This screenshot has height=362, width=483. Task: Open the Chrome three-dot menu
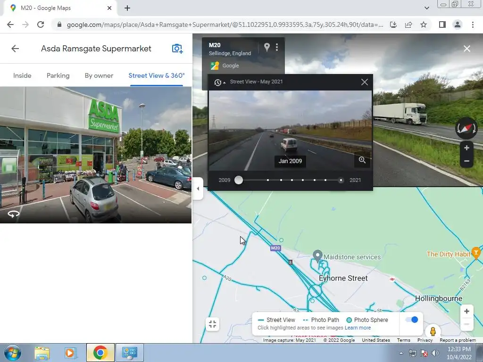coord(473,25)
